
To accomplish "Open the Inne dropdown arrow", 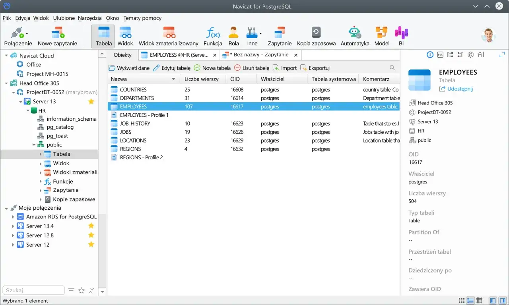I will [260, 33].
